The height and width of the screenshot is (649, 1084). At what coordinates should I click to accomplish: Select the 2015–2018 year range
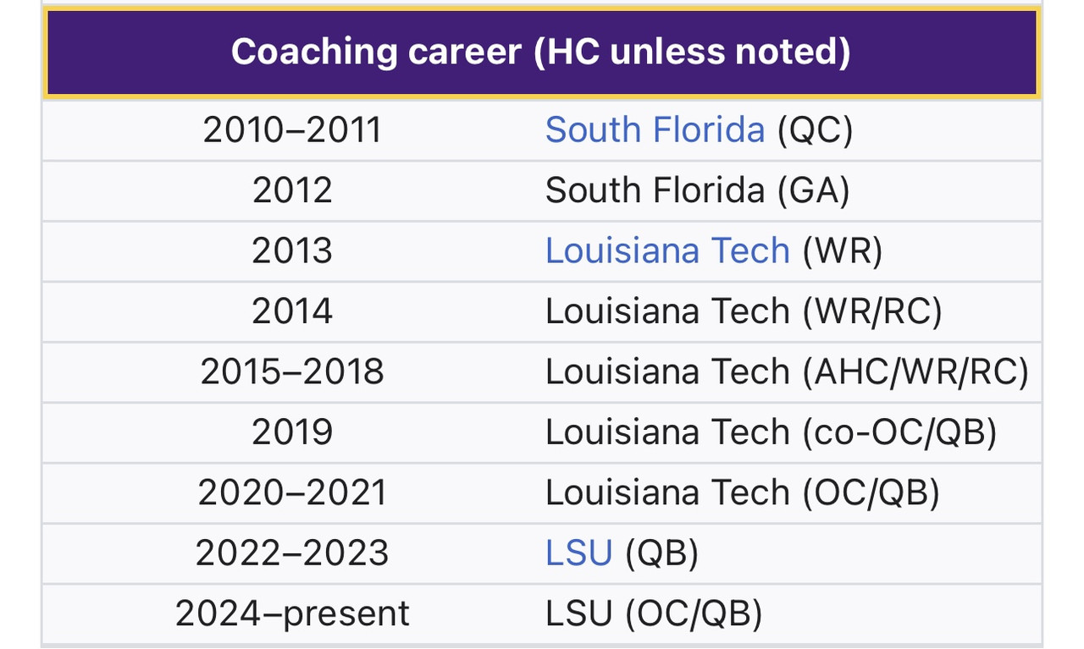tap(292, 372)
